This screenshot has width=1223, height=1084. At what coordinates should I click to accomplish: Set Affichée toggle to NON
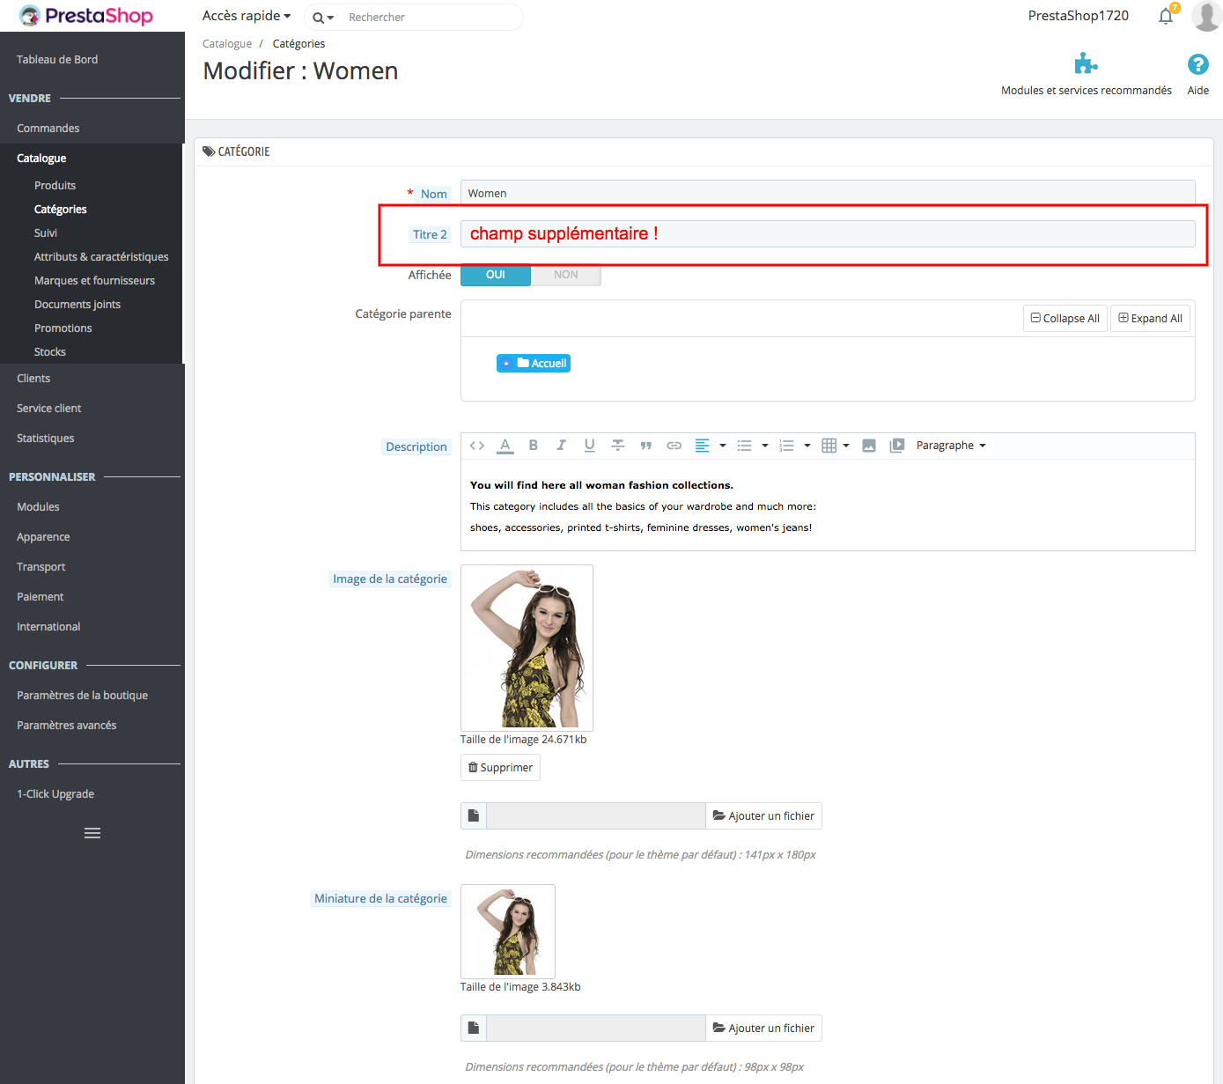[566, 275]
